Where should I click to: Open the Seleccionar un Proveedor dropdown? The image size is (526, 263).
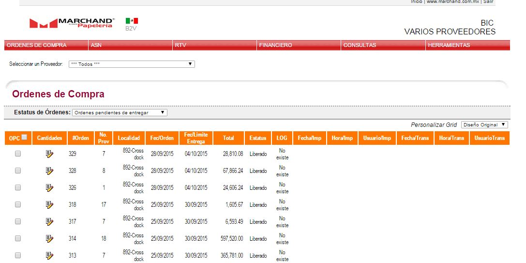pos(132,64)
